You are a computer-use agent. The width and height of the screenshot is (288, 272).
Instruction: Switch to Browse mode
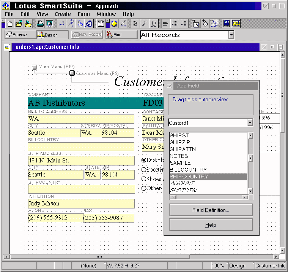[20, 35]
